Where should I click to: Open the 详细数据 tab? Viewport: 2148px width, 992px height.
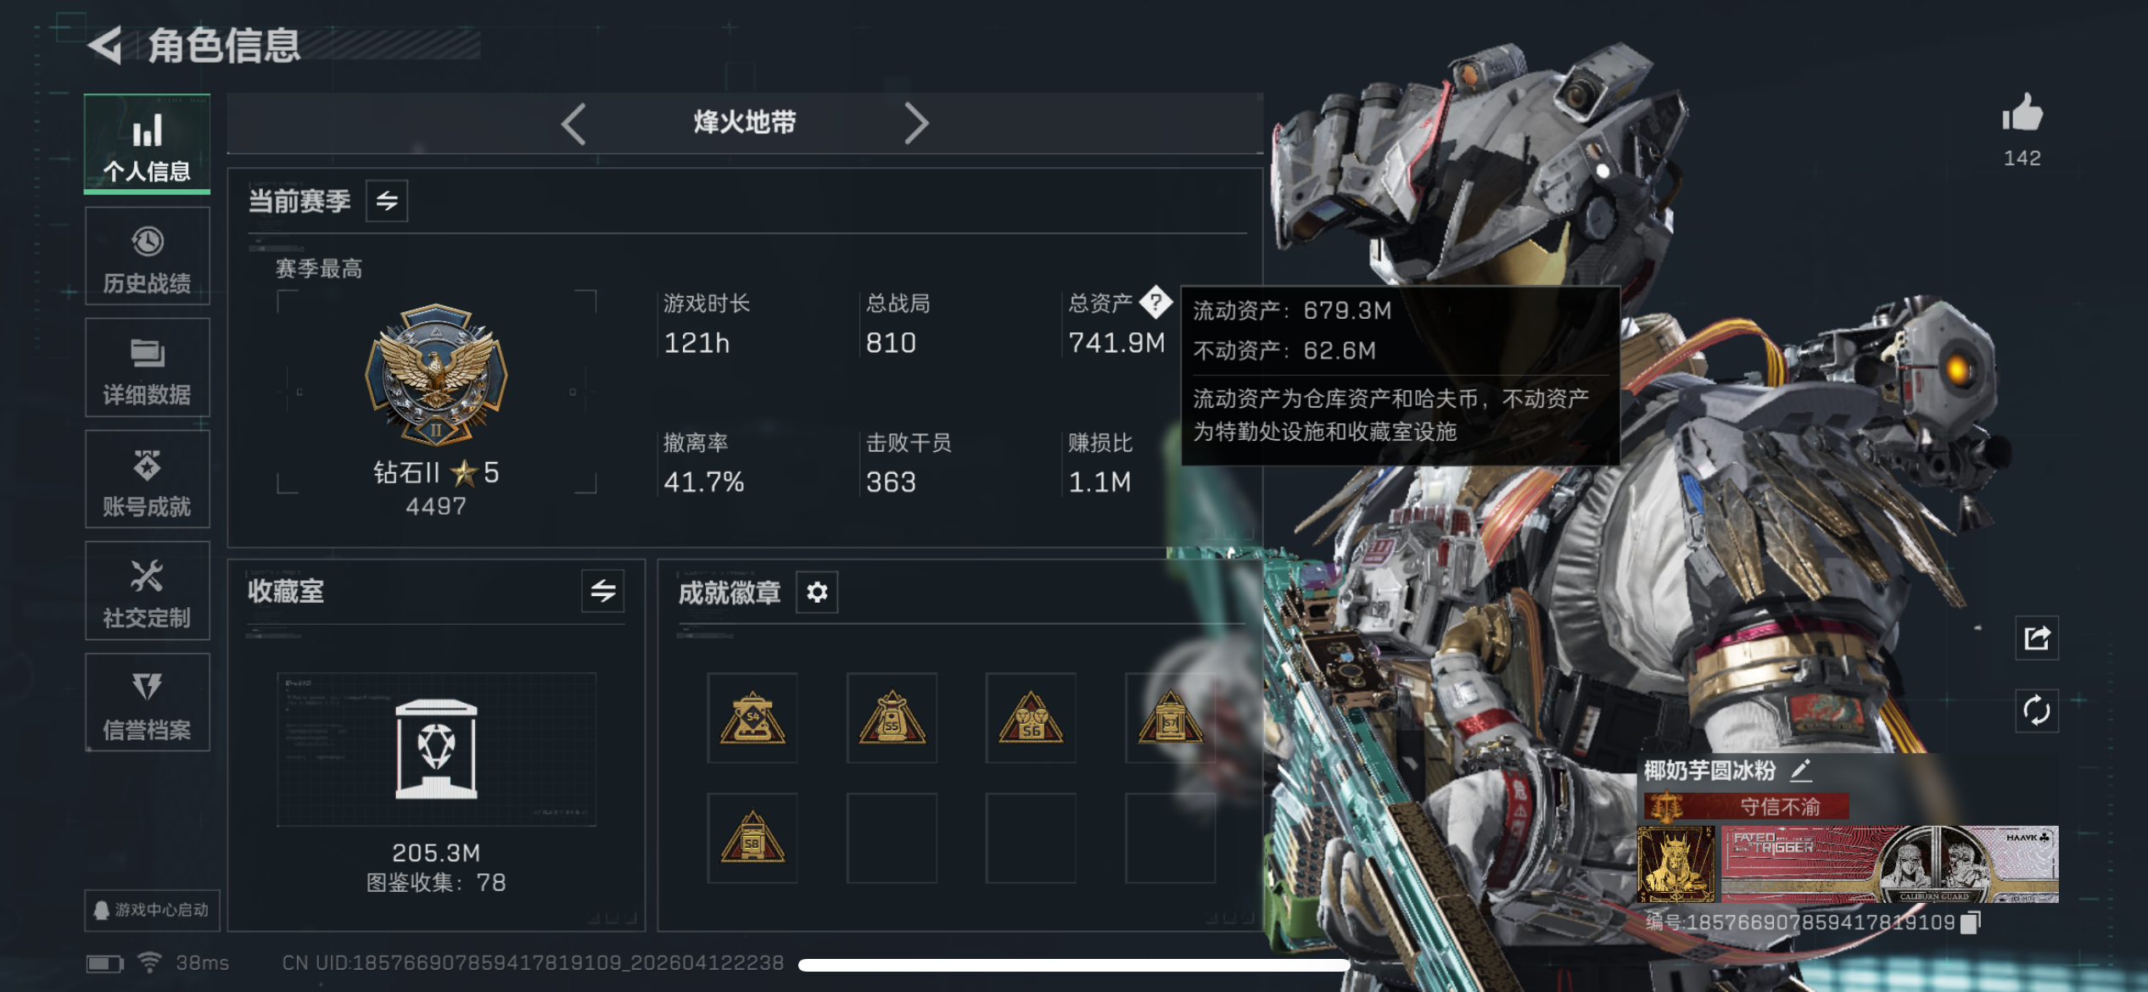(148, 368)
